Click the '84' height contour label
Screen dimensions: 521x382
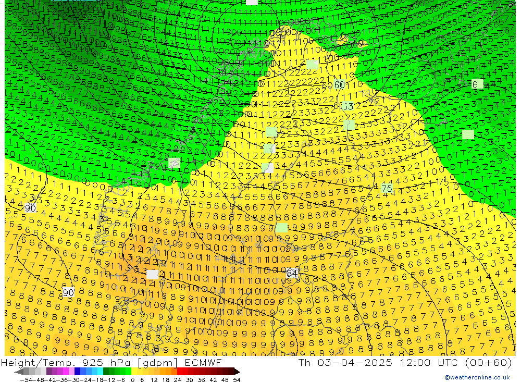(x=292, y=273)
